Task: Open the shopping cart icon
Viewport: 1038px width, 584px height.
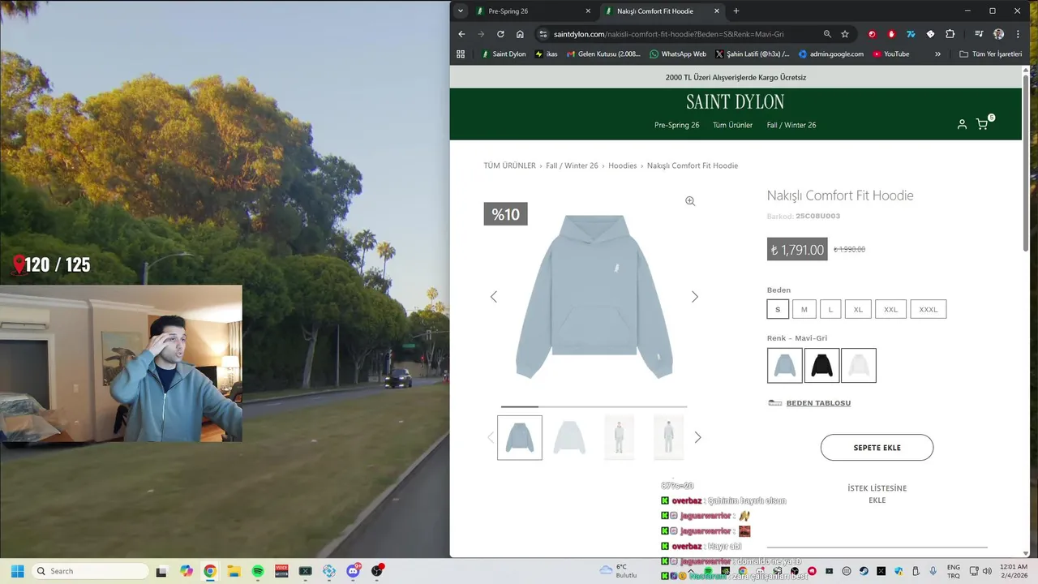Action: 982,124
